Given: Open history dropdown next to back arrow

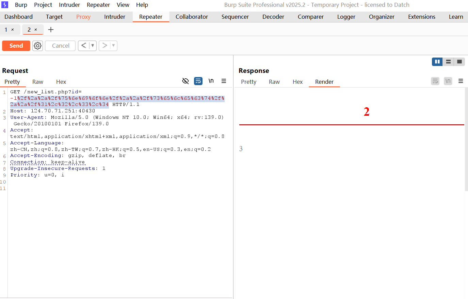Looking at the screenshot, I should pyautogui.click(x=93, y=46).
